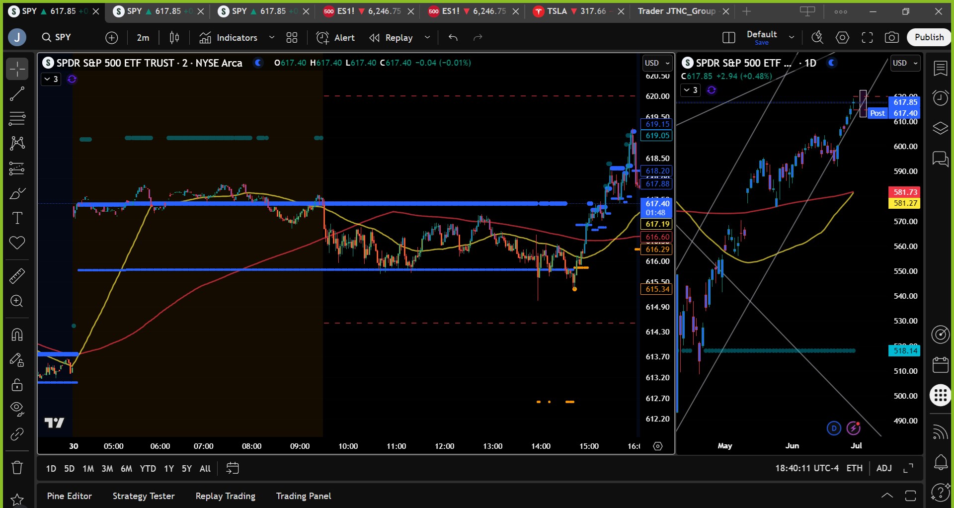Viewport: 954px width, 508px height.
Task: Open the icons and emoji tool
Action: (17, 243)
